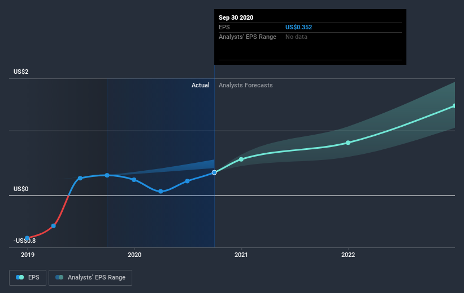Image resolution: width=464 pixels, height=293 pixels.
Task: Click the early-2021 forecast data point
Action: point(241,159)
